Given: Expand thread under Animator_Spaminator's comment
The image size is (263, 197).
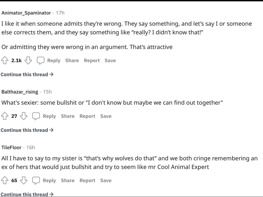Looking at the screenshot, I should pos(27,75).
